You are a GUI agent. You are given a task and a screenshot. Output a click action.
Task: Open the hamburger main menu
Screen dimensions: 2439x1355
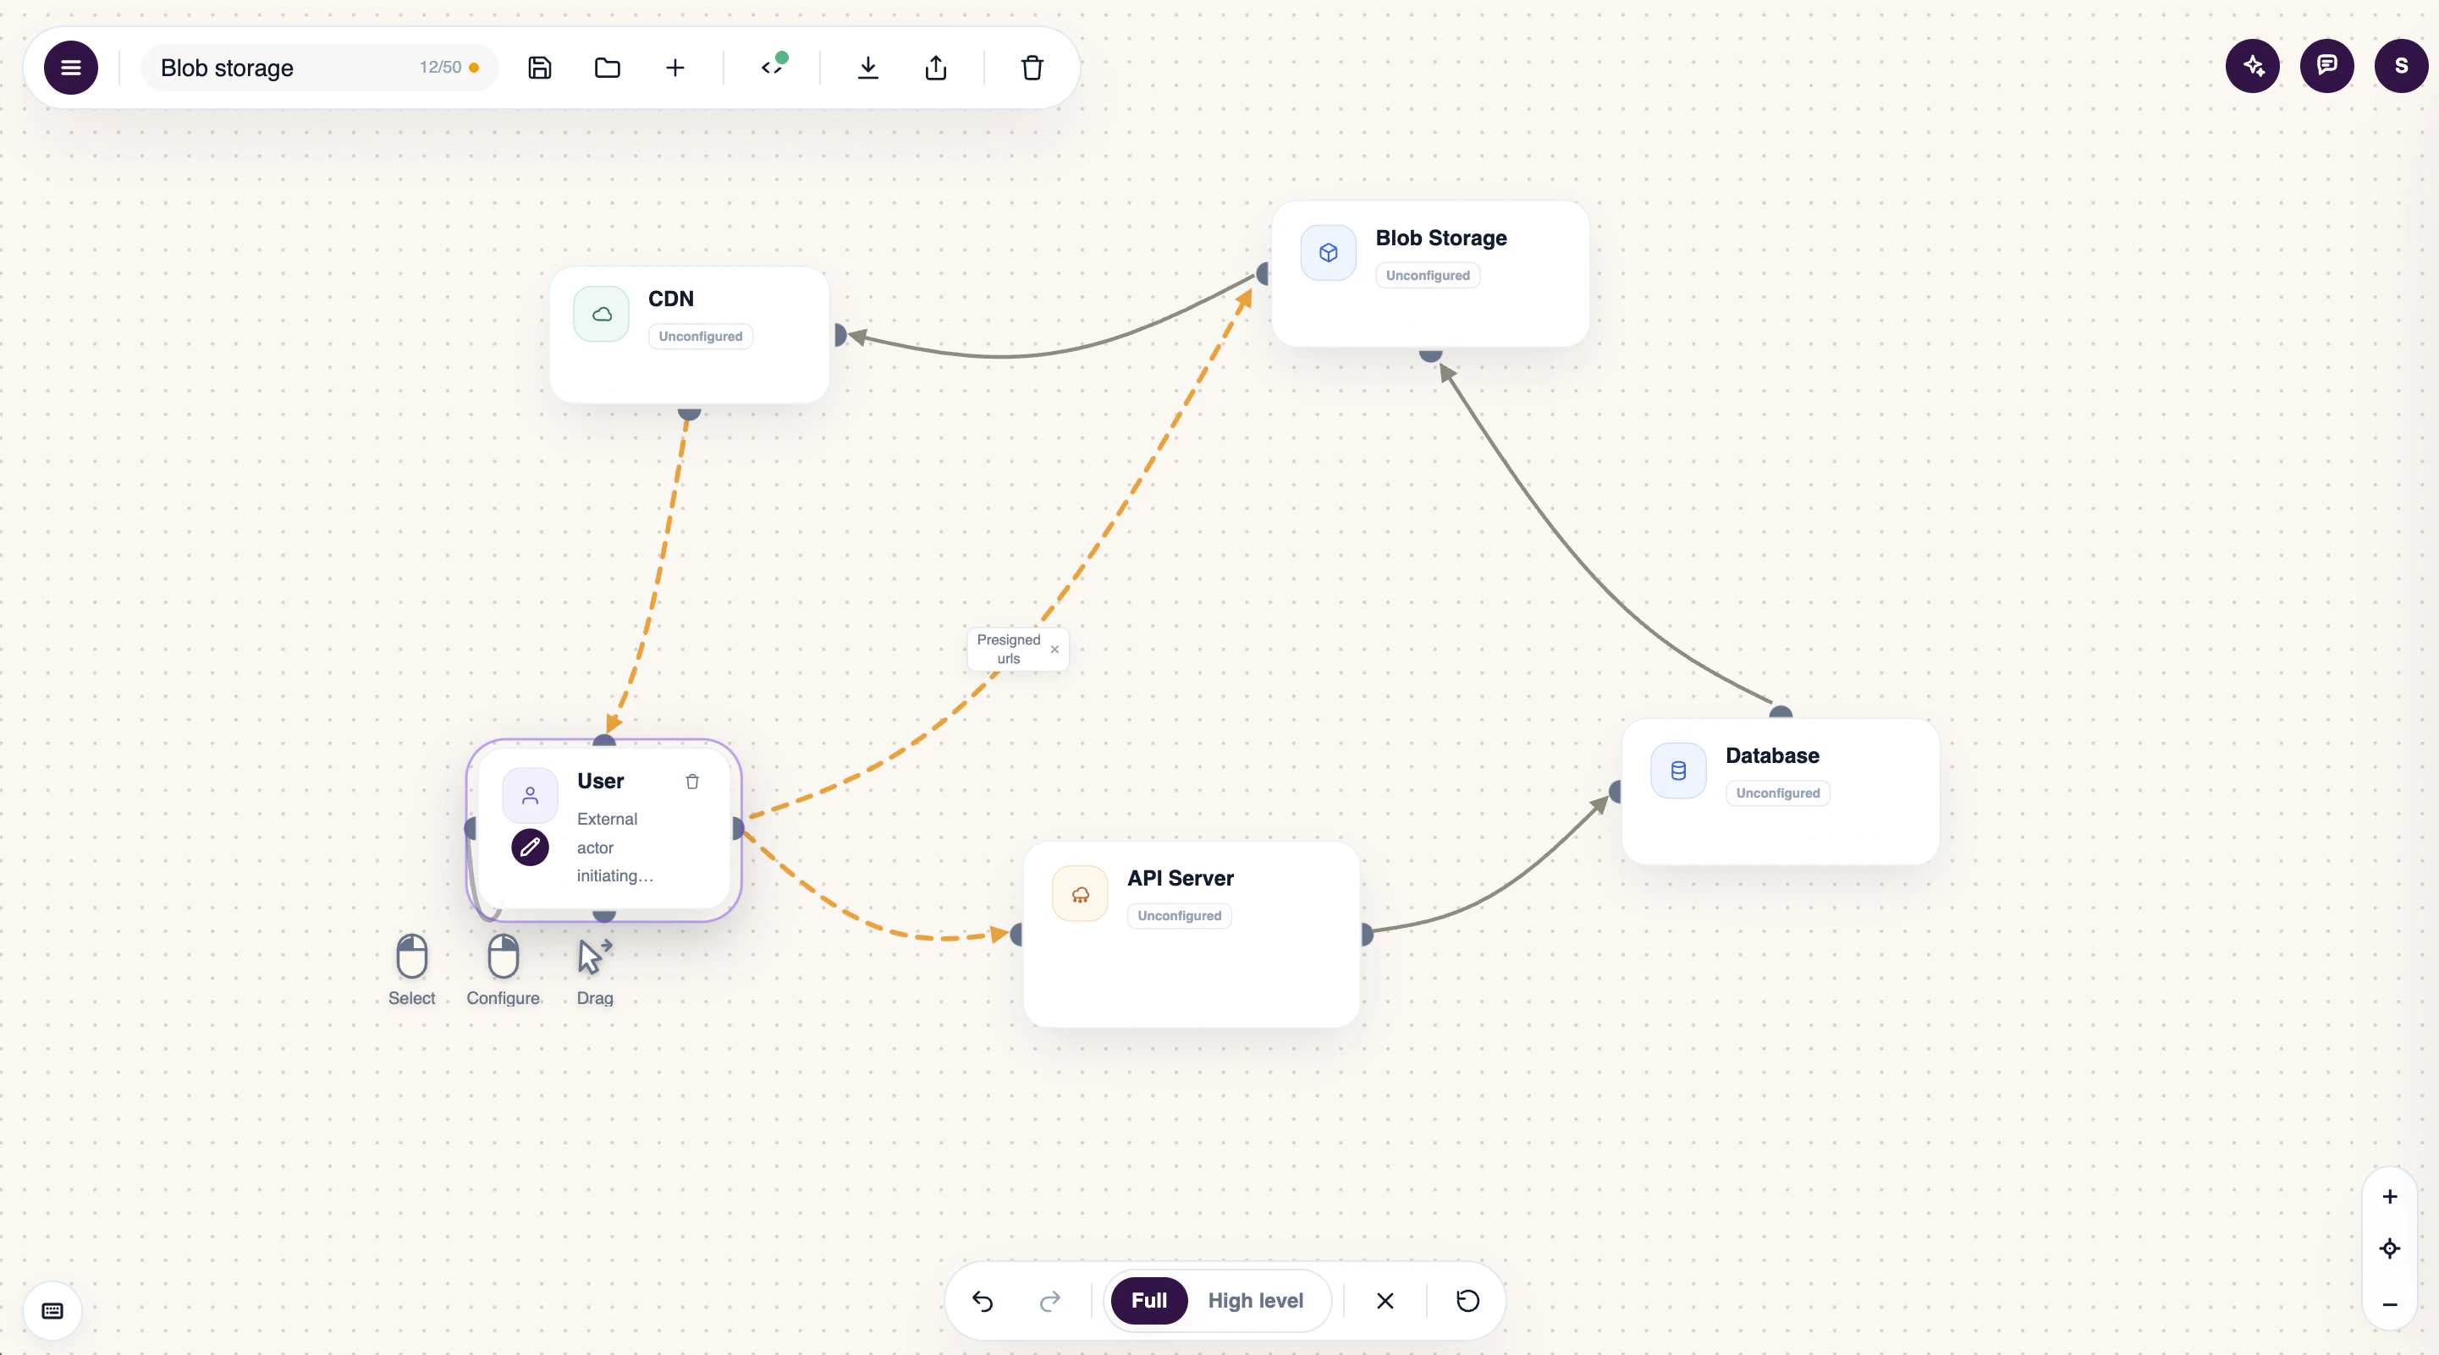coord(71,67)
